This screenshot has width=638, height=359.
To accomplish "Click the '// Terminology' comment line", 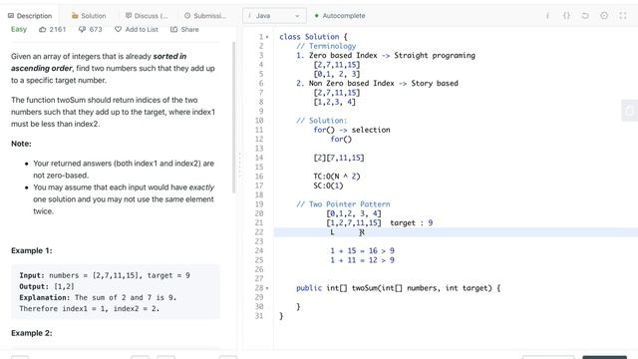I will click(x=326, y=46).
